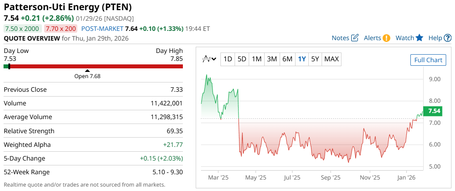Image resolution: width=455 pixels, height=191 pixels.
Task: Switch to 3M chart period
Action: pyautogui.click(x=272, y=59)
